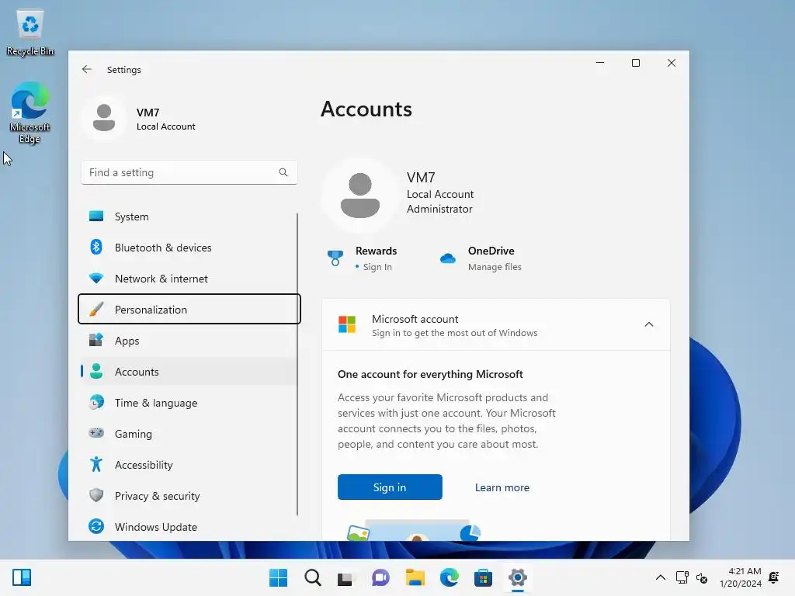Click the Accounts person icon in the sidebar
This screenshot has width=795, height=596.
96,372
